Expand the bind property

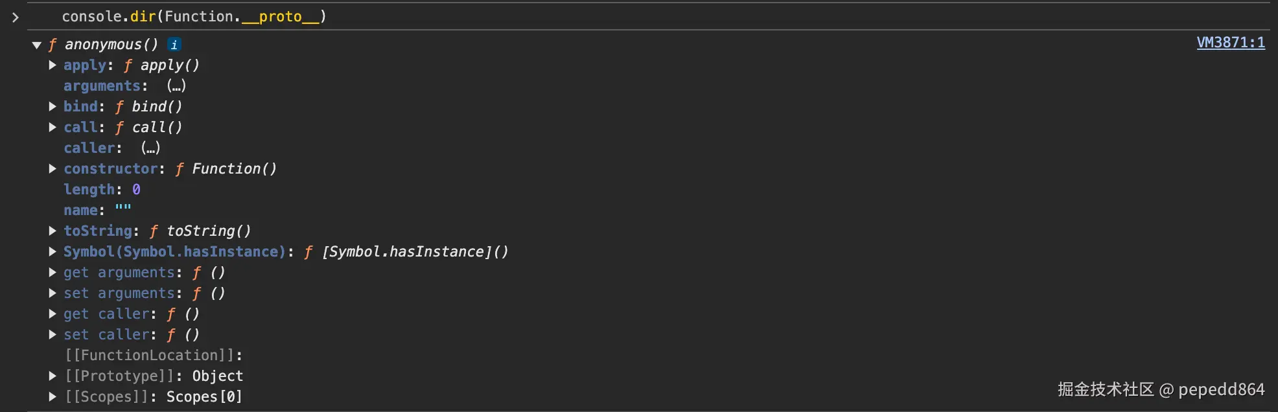[x=53, y=107]
